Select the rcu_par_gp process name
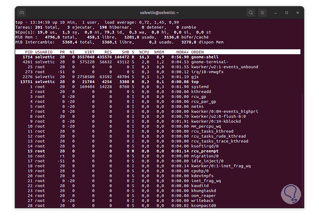This screenshot has width=319, height=216. click(203, 102)
